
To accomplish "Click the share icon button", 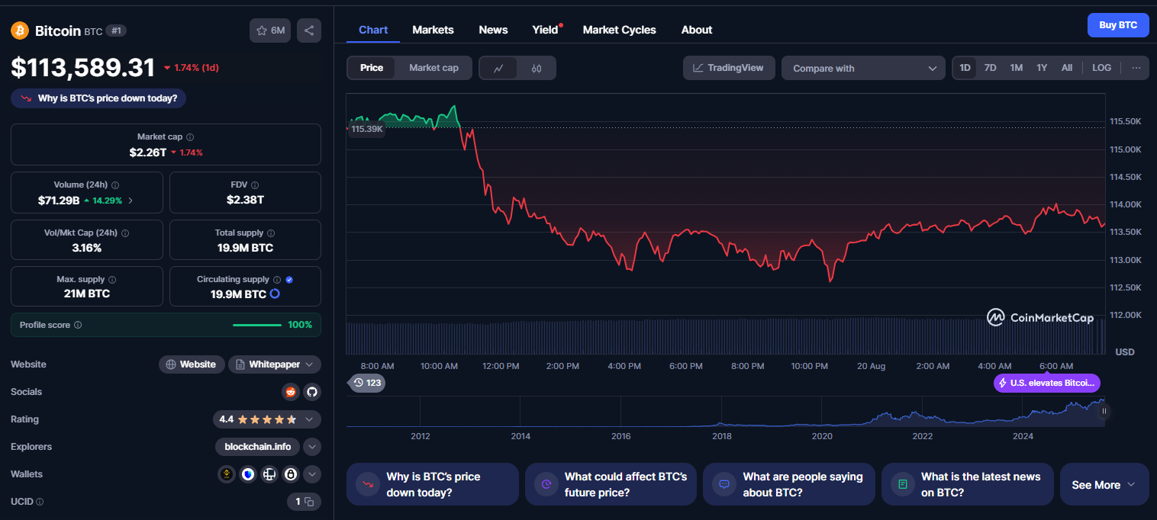I will point(309,30).
